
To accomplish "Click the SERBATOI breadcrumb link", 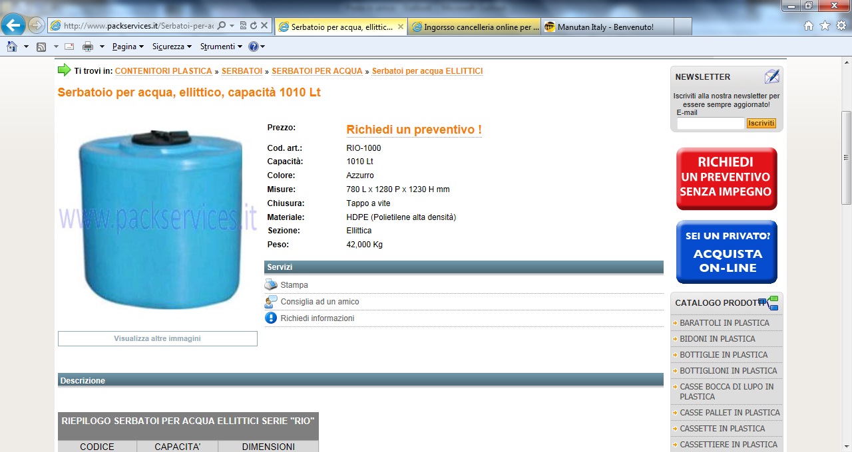I will click(242, 71).
